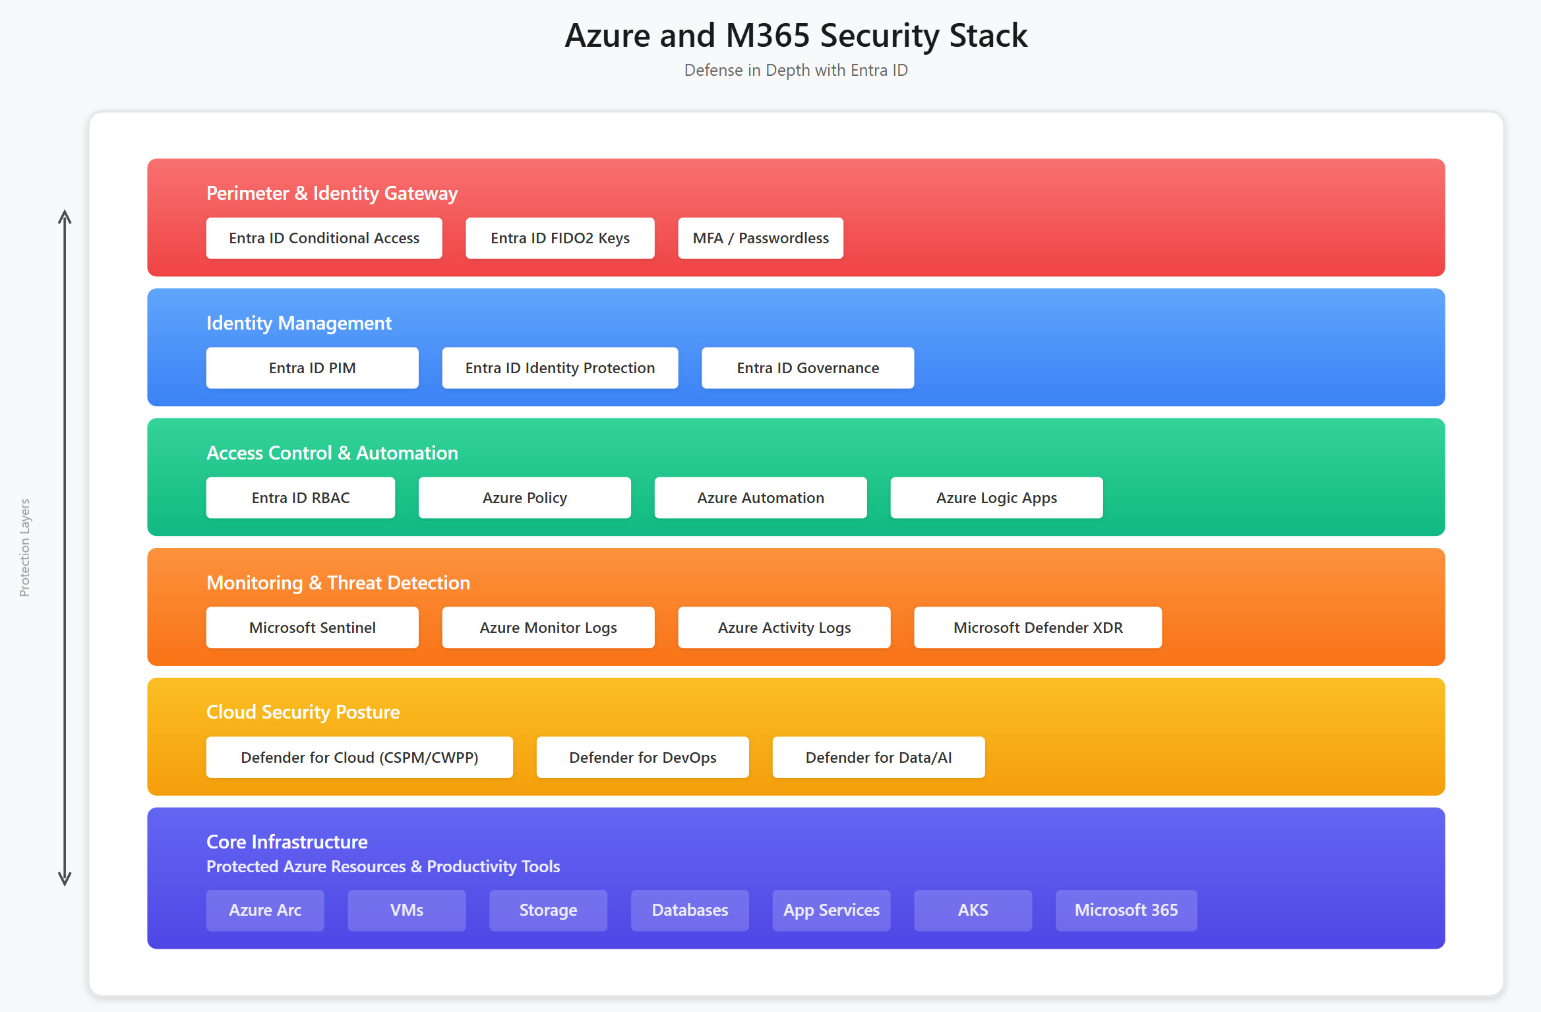Click the Azure Activity Logs box
Screen dimensions: 1541x1012
point(784,628)
